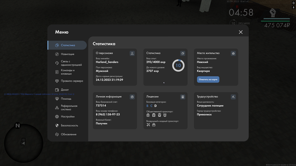The image size is (296, 166).
Task: Click the refresh icon beside Обновления
Action: 57,134
